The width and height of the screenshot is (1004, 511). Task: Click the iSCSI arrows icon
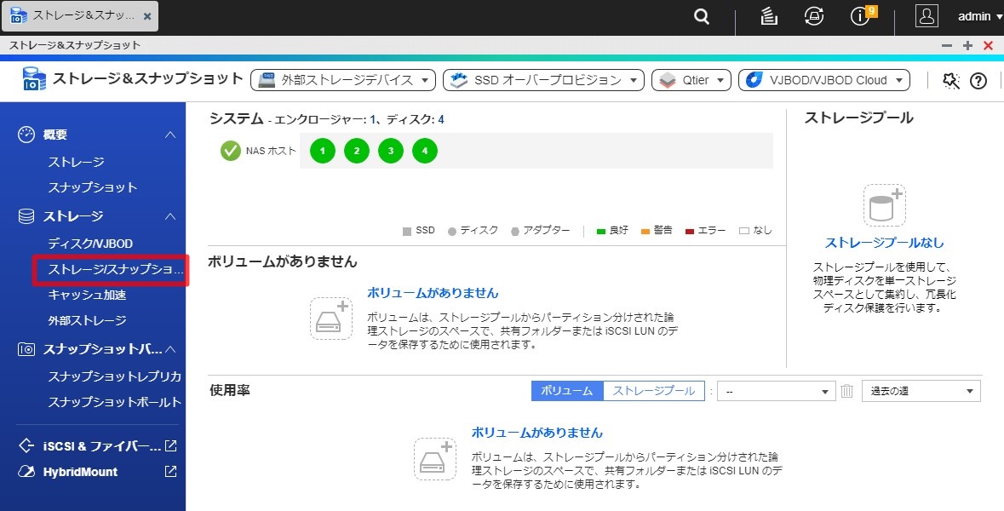click(x=26, y=445)
